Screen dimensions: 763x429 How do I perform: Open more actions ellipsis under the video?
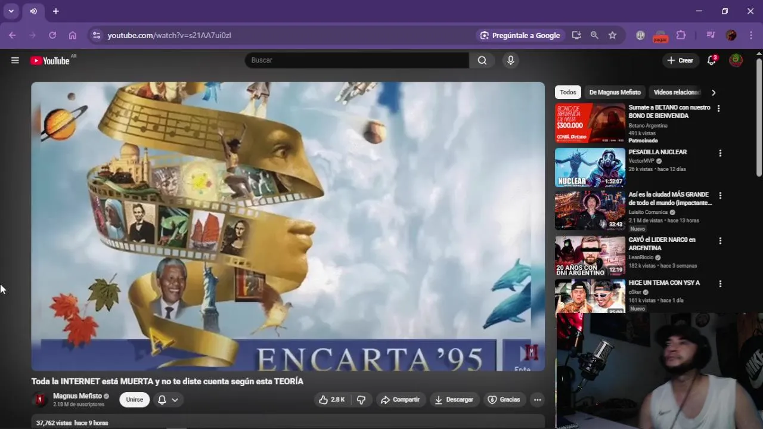(x=538, y=400)
